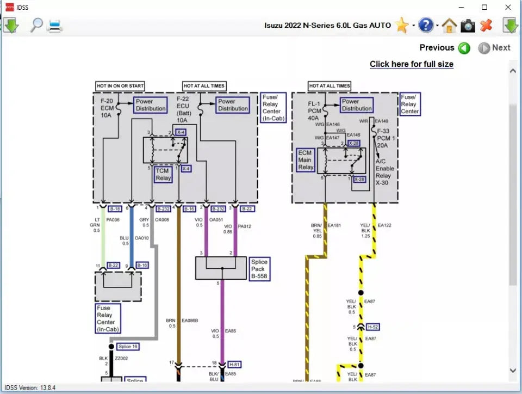Click the left green download arrow
Image resolution: width=522 pixels, height=394 pixels.
point(11,25)
